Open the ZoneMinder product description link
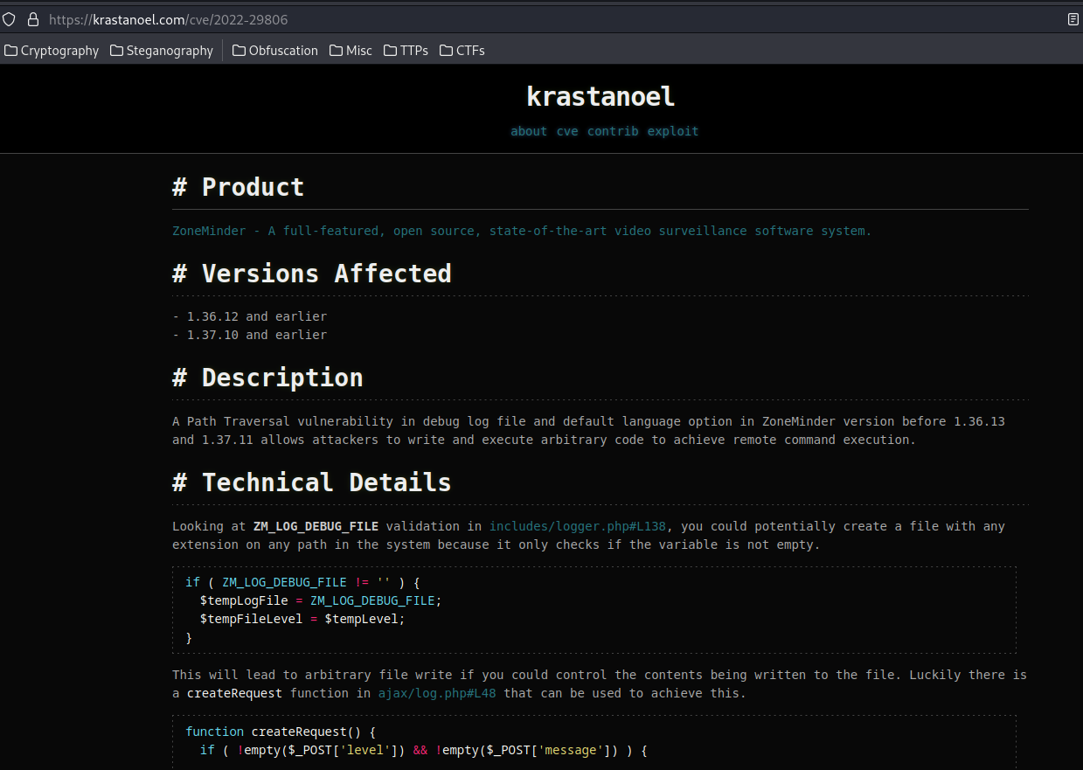 pyautogui.click(x=522, y=231)
